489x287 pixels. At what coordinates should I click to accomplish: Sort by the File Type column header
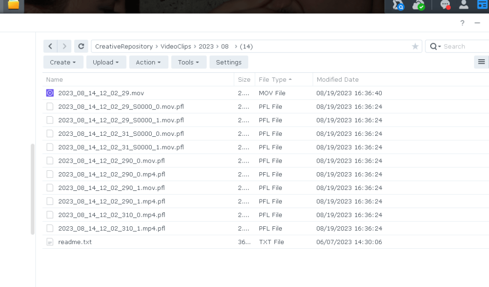click(x=283, y=79)
